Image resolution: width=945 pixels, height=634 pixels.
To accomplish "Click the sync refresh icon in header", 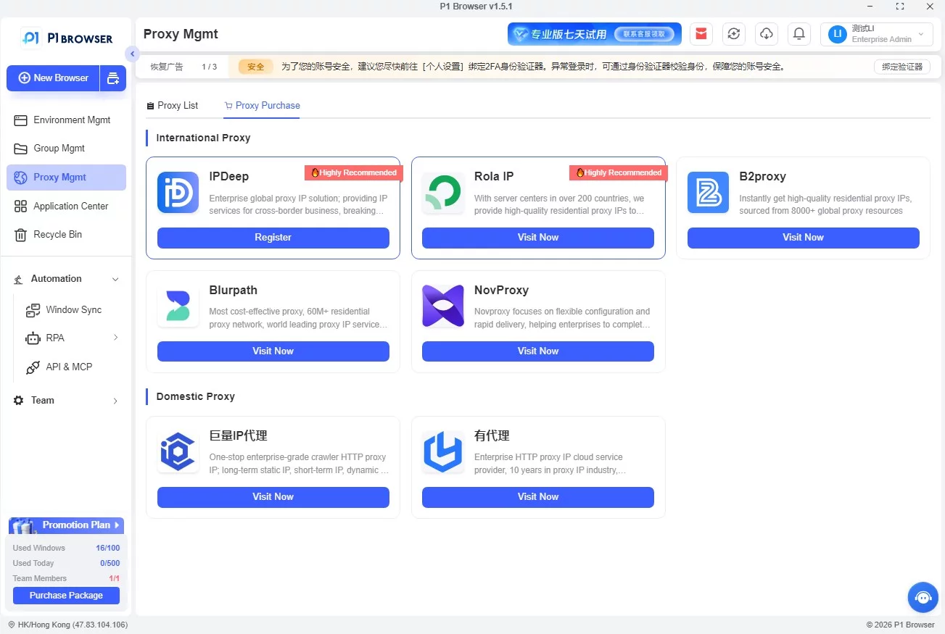I will click(x=734, y=33).
